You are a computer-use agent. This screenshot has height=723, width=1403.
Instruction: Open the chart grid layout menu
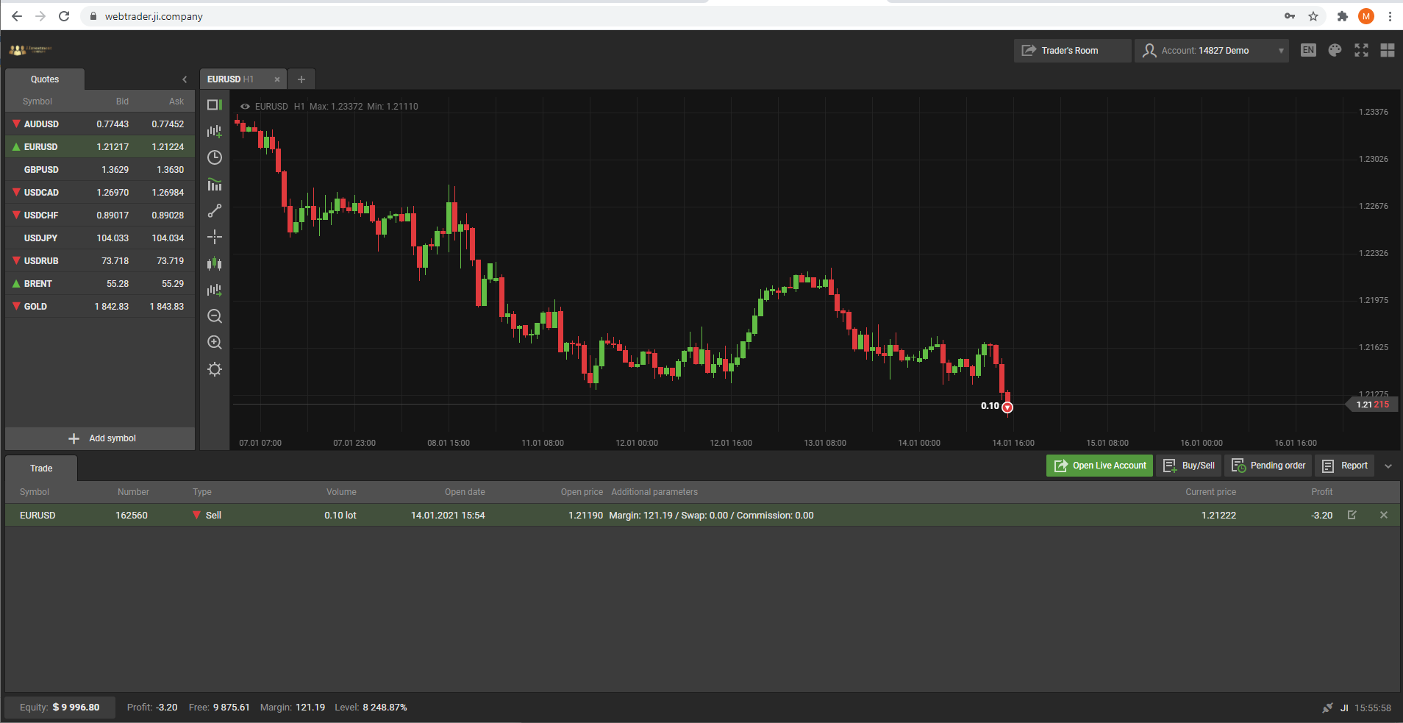tap(1388, 50)
